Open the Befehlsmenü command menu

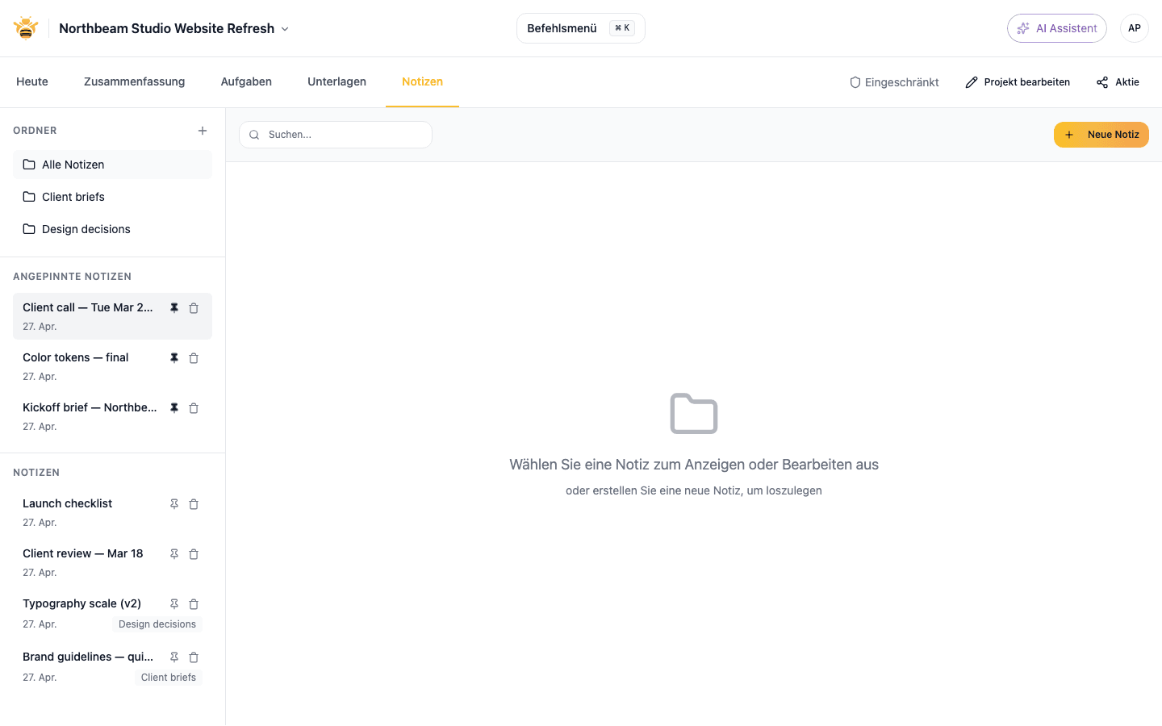click(580, 27)
